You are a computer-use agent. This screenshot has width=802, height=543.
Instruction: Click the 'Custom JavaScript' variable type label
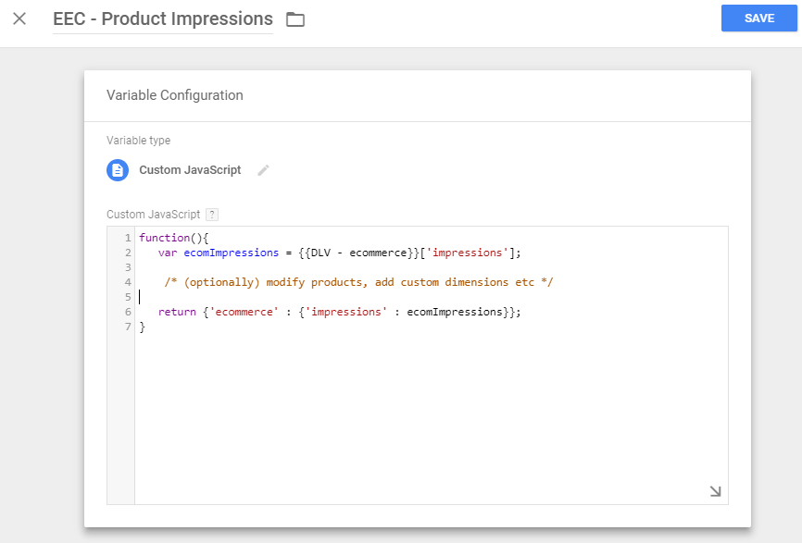coord(190,170)
